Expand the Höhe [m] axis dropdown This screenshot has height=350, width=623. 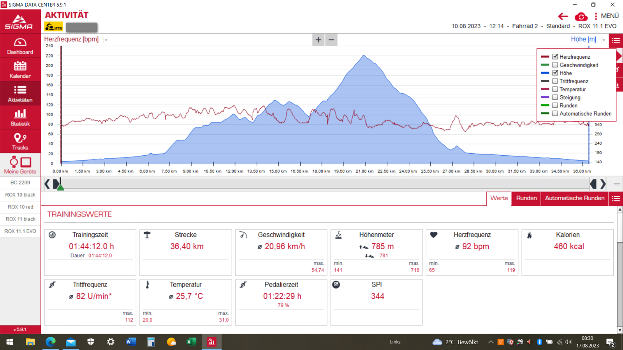pos(604,40)
